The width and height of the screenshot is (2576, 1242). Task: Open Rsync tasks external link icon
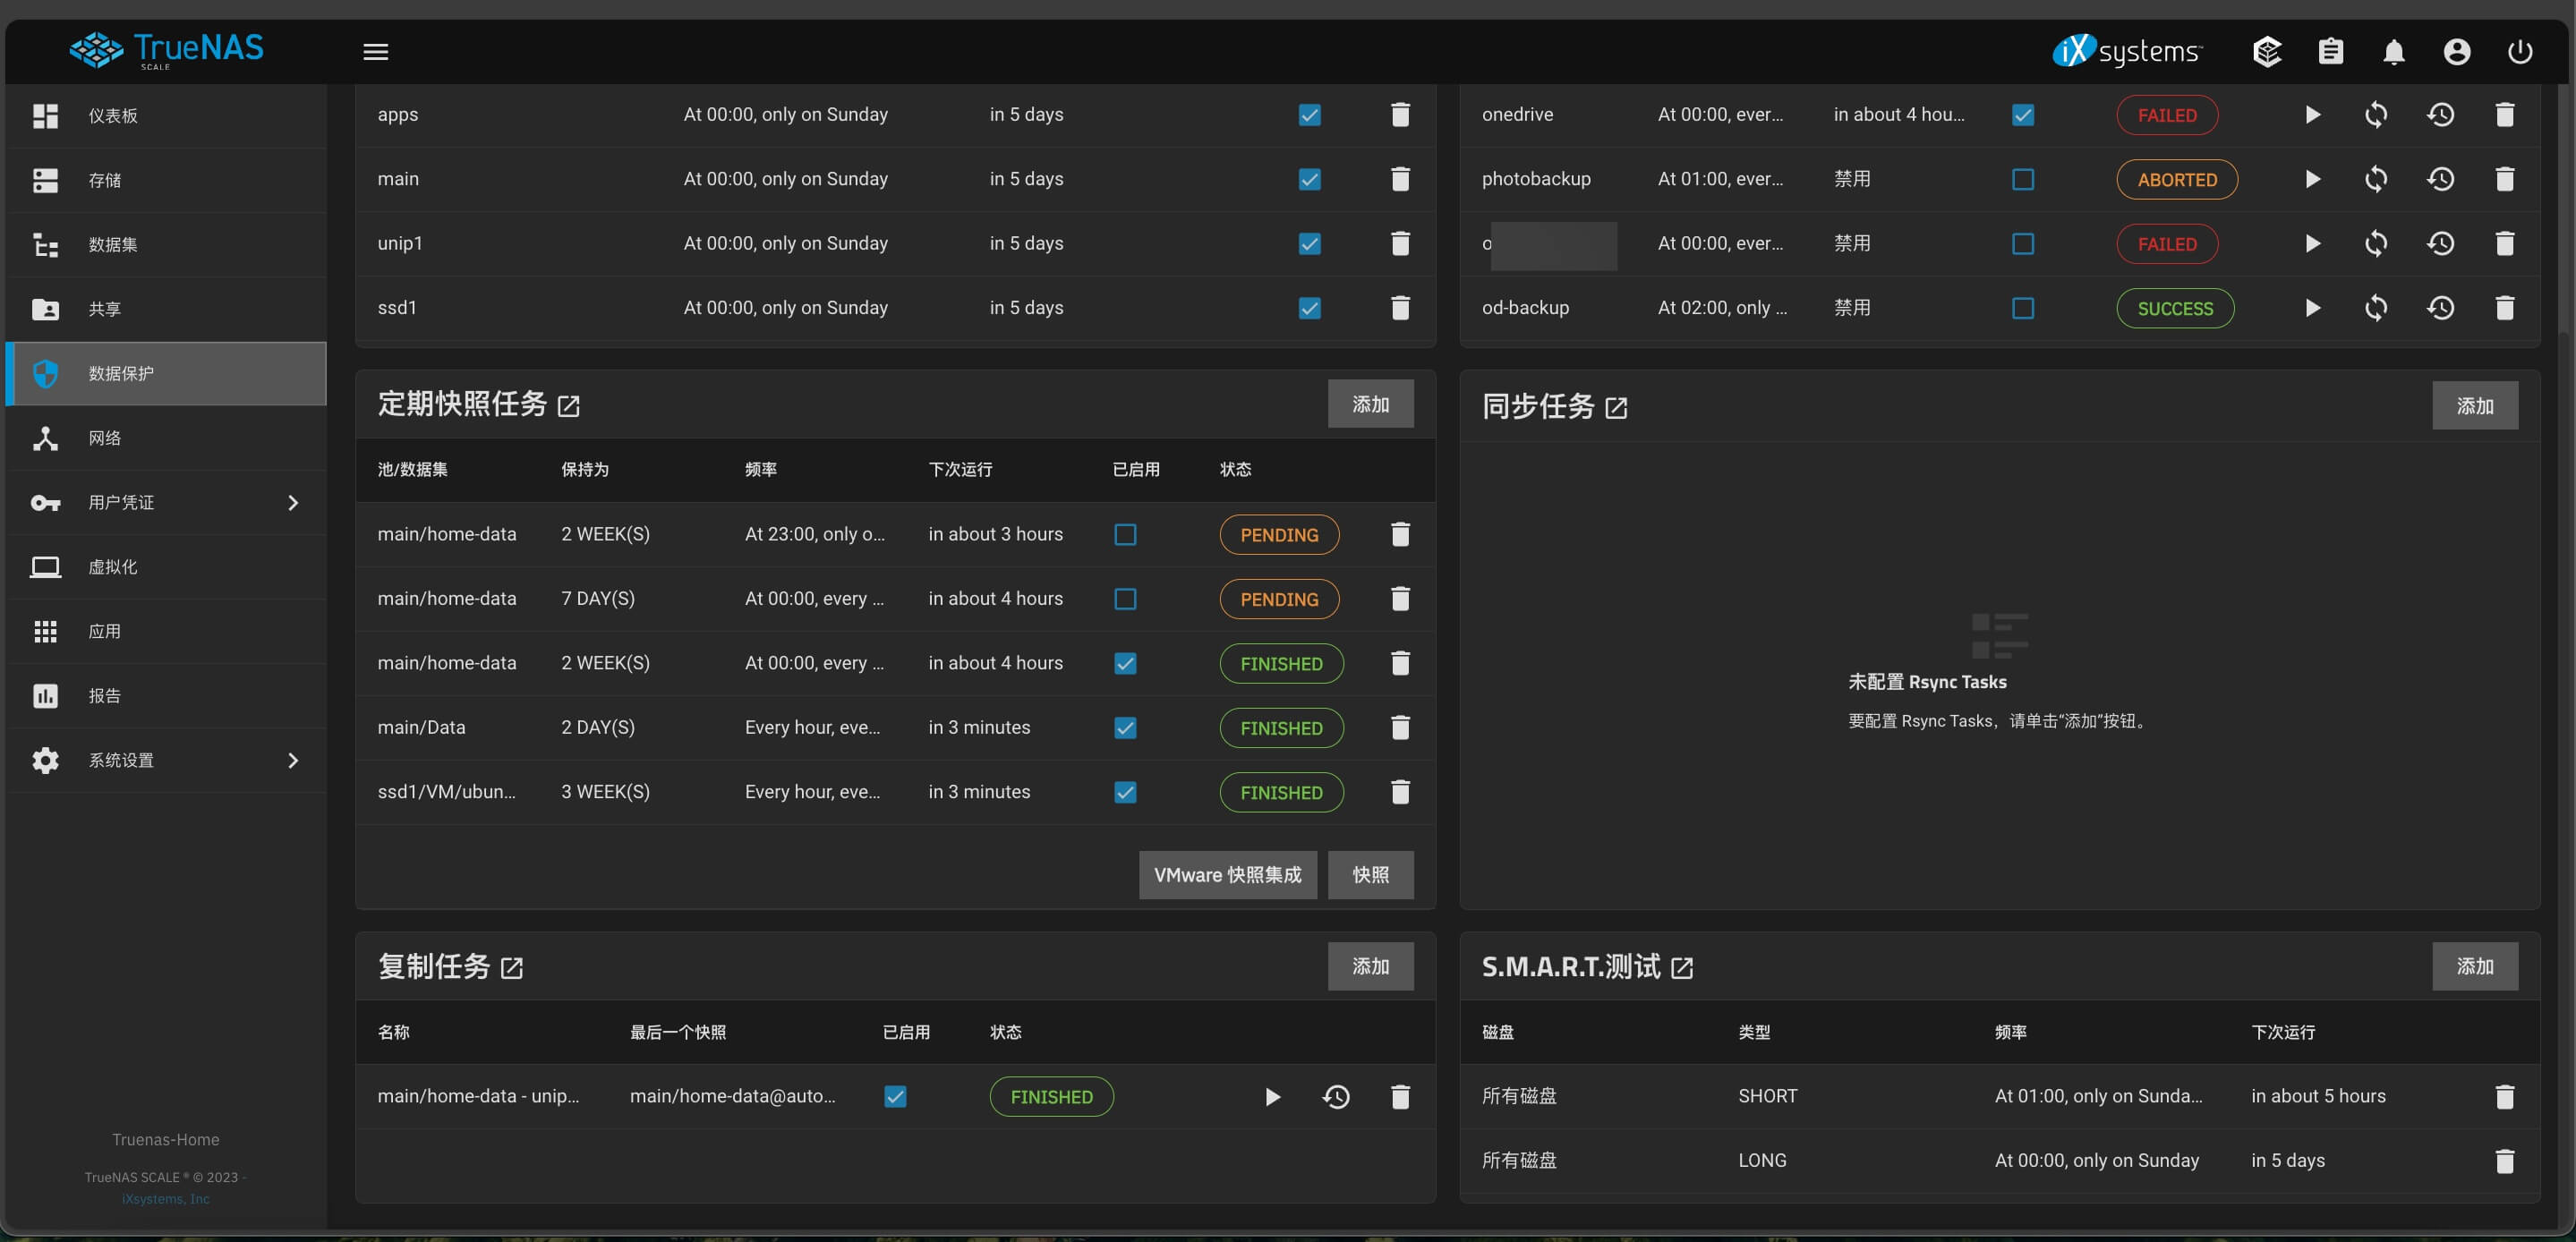(x=1616, y=407)
